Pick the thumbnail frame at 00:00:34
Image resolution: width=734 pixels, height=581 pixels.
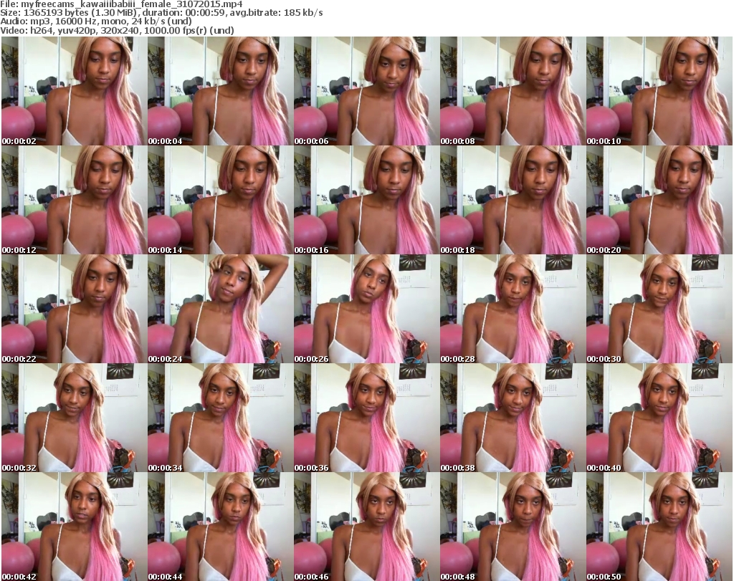[220, 418]
